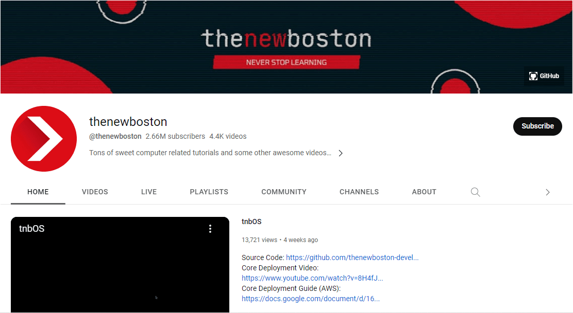Open the channel search magnifier icon
573x313 pixels.
(x=475, y=192)
